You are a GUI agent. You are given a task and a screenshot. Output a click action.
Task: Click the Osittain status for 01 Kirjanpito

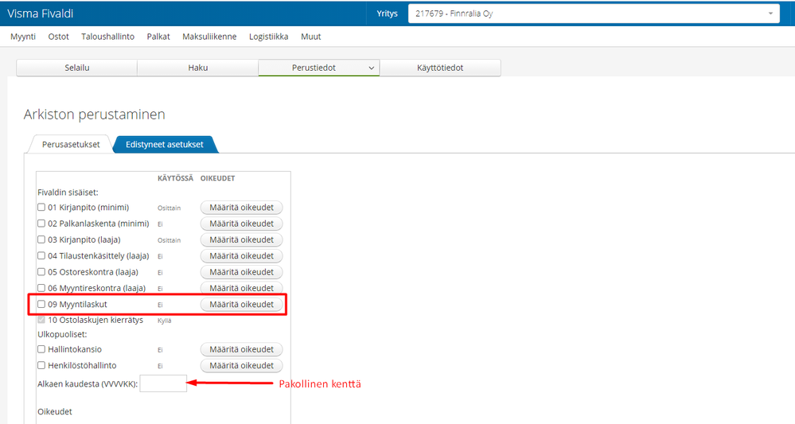click(169, 208)
